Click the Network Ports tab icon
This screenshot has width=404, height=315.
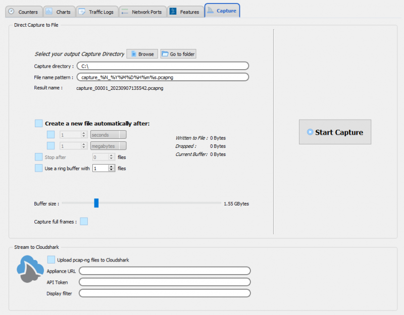coord(124,12)
